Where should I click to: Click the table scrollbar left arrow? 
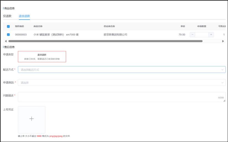(x=6, y=41)
